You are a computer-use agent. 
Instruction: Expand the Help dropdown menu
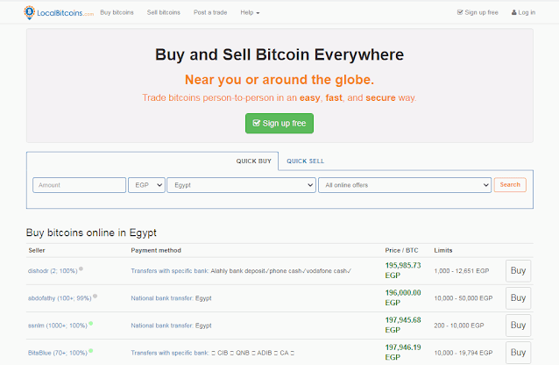(x=250, y=12)
